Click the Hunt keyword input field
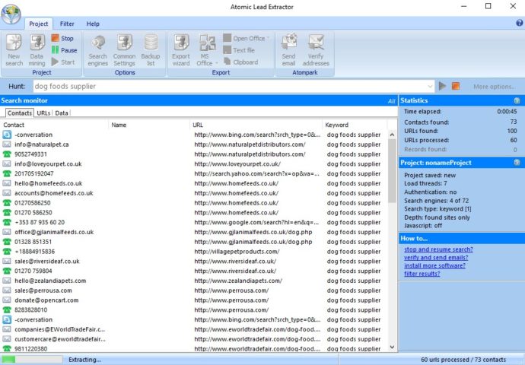Image resolution: width=525 pixels, height=365 pixels. (228, 87)
